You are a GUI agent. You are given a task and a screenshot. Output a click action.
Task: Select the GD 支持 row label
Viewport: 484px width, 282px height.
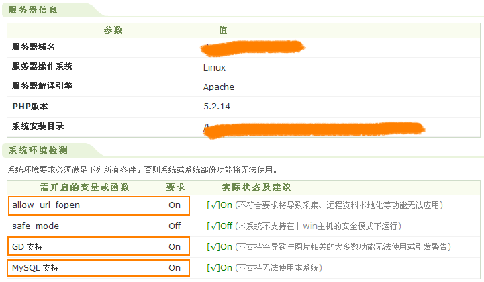pos(27,247)
